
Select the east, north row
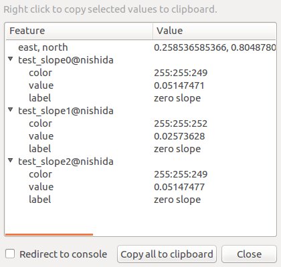pyautogui.click(x=140, y=47)
